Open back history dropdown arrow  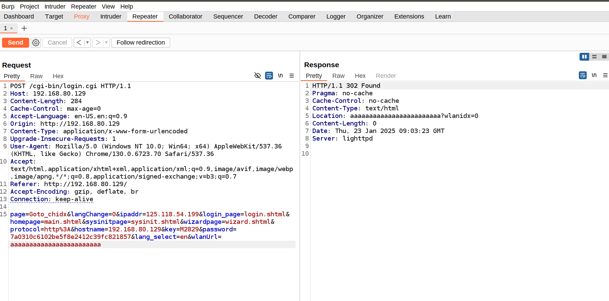point(87,43)
